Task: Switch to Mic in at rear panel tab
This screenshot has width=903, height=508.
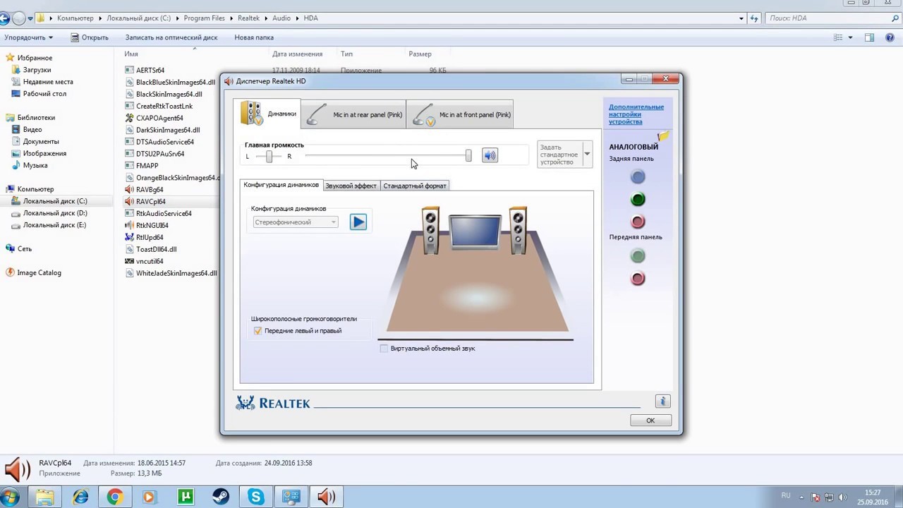Action: pyautogui.click(x=353, y=114)
